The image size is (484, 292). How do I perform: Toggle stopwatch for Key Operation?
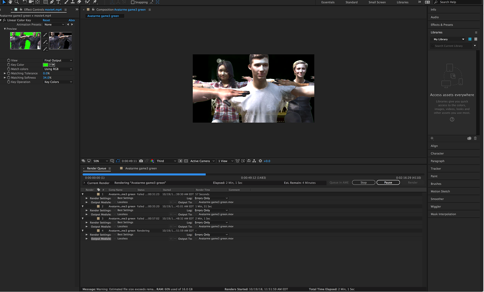click(x=9, y=82)
